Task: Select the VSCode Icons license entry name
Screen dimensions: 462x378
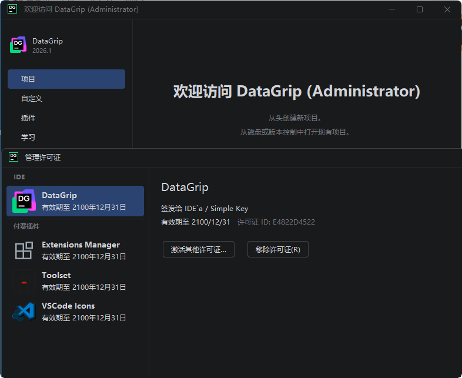Action: pos(68,306)
